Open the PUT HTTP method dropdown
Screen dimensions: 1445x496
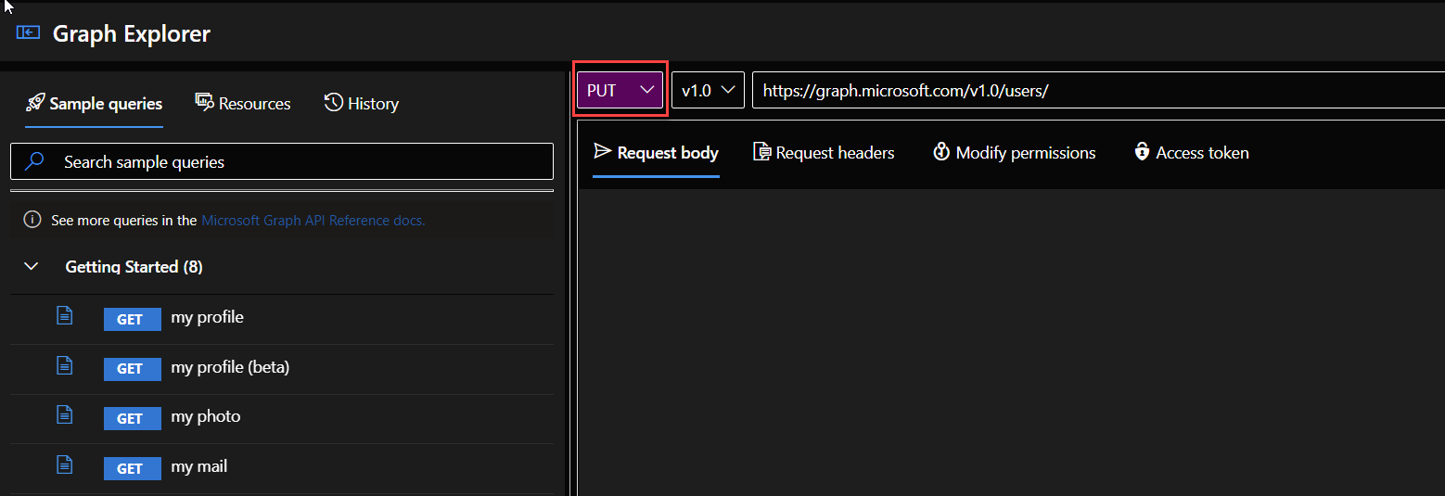tap(620, 91)
